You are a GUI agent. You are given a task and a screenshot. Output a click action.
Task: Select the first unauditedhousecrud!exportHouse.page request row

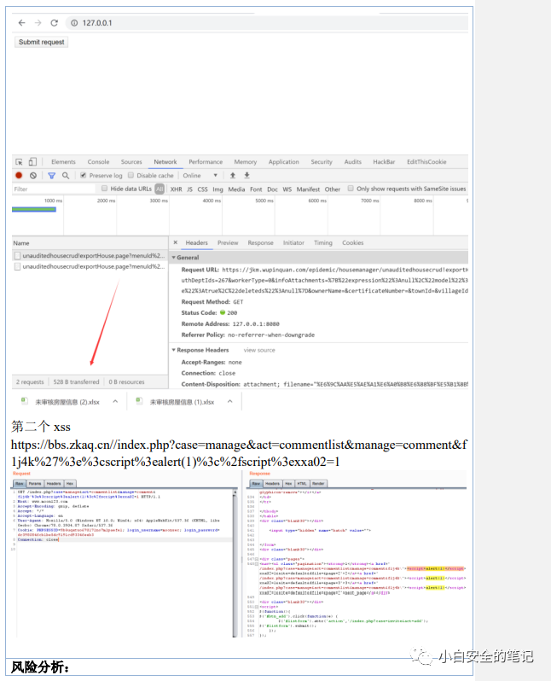[90, 256]
